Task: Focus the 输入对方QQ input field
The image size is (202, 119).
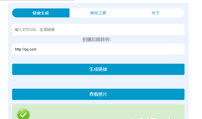Action: coord(98,29)
